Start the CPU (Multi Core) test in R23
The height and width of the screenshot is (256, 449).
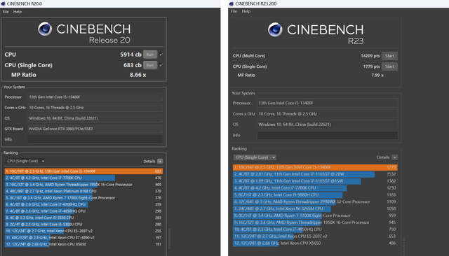point(389,56)
